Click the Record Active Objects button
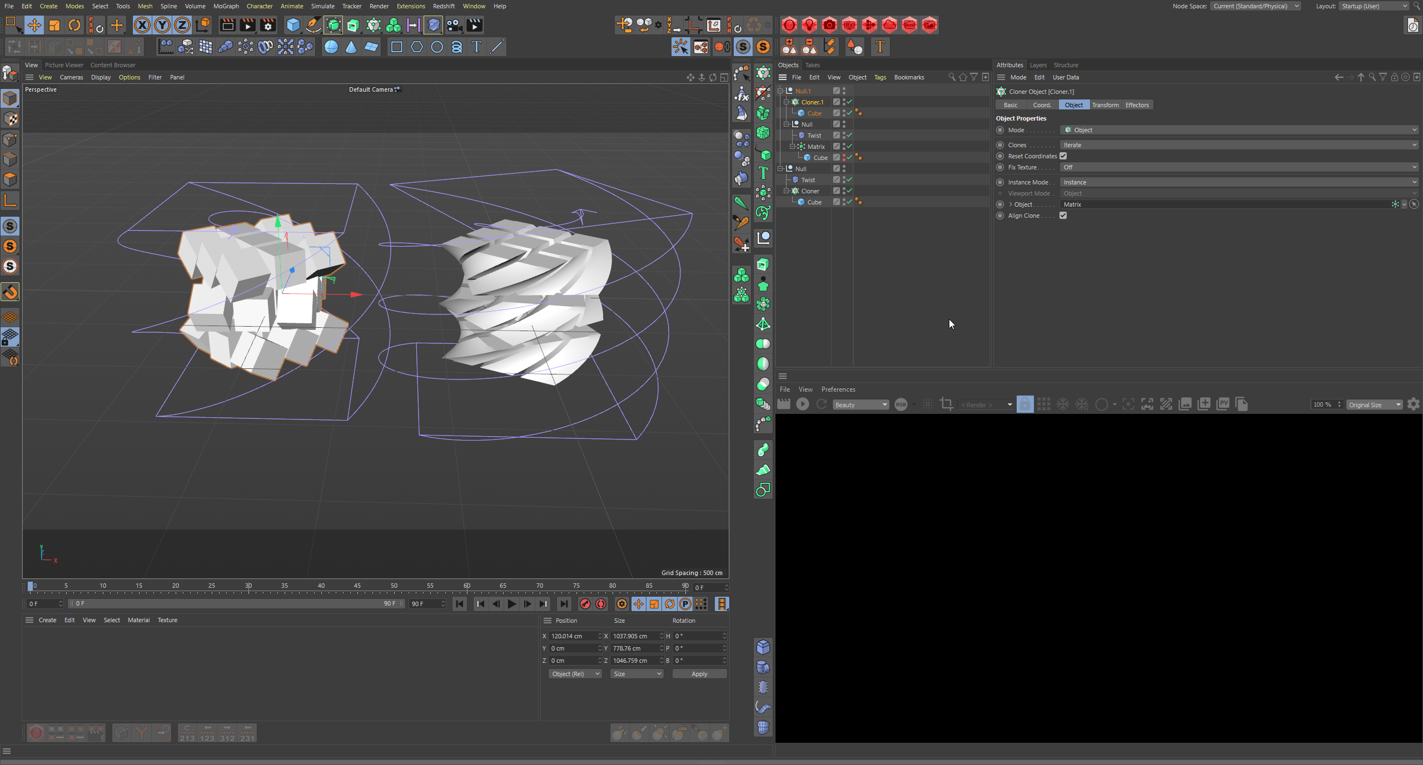This screenshot has height=765, width=1423. coord(585,604)
